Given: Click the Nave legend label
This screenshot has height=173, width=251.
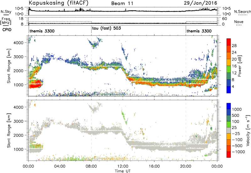Looking at the screenshot, I should click(x=239, y=22).
